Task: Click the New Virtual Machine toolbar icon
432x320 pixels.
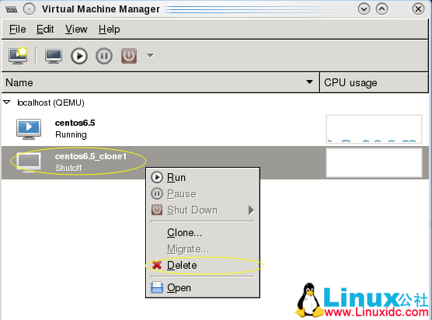Action: tap(18, 56)
